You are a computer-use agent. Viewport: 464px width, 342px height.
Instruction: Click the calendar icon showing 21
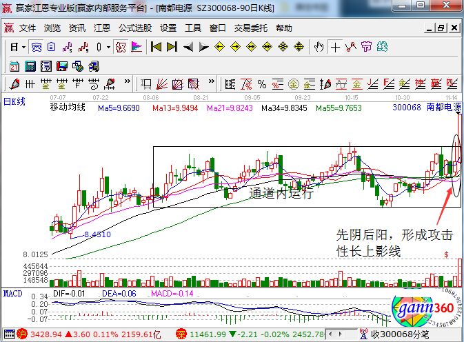click(x=13, y=66)
